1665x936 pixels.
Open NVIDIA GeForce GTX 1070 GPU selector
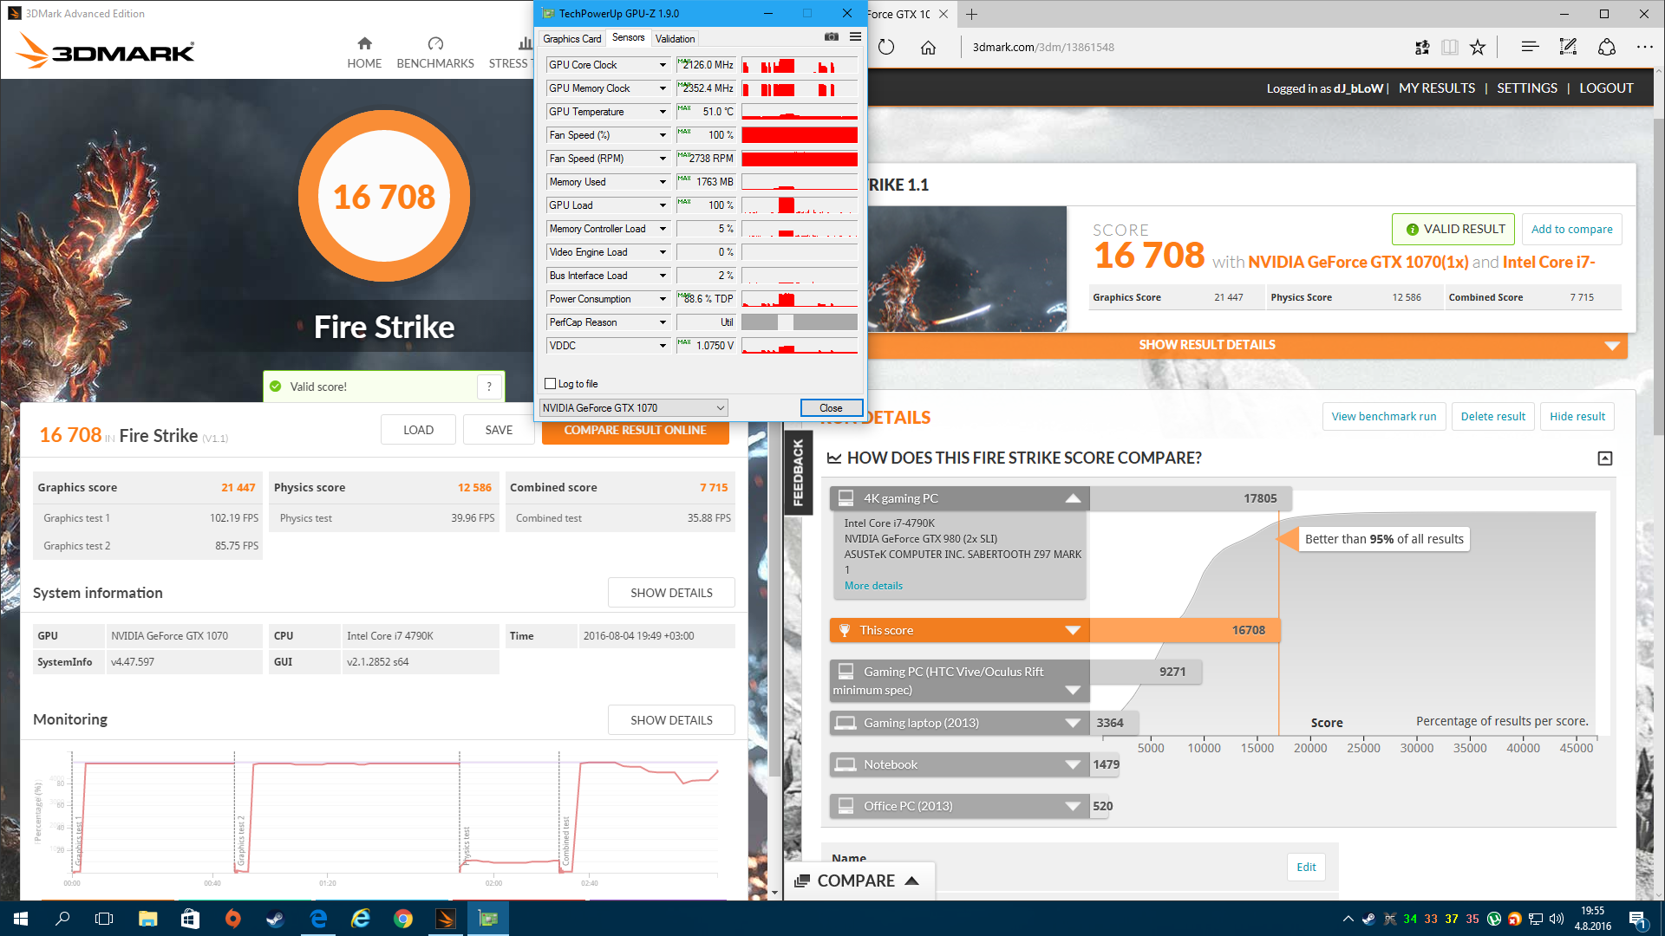pyautogui.click(x=634, y=408)
